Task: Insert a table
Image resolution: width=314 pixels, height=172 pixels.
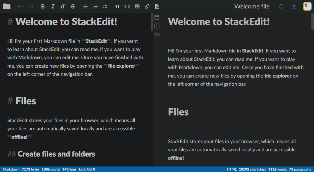Action: pos(137,6)
